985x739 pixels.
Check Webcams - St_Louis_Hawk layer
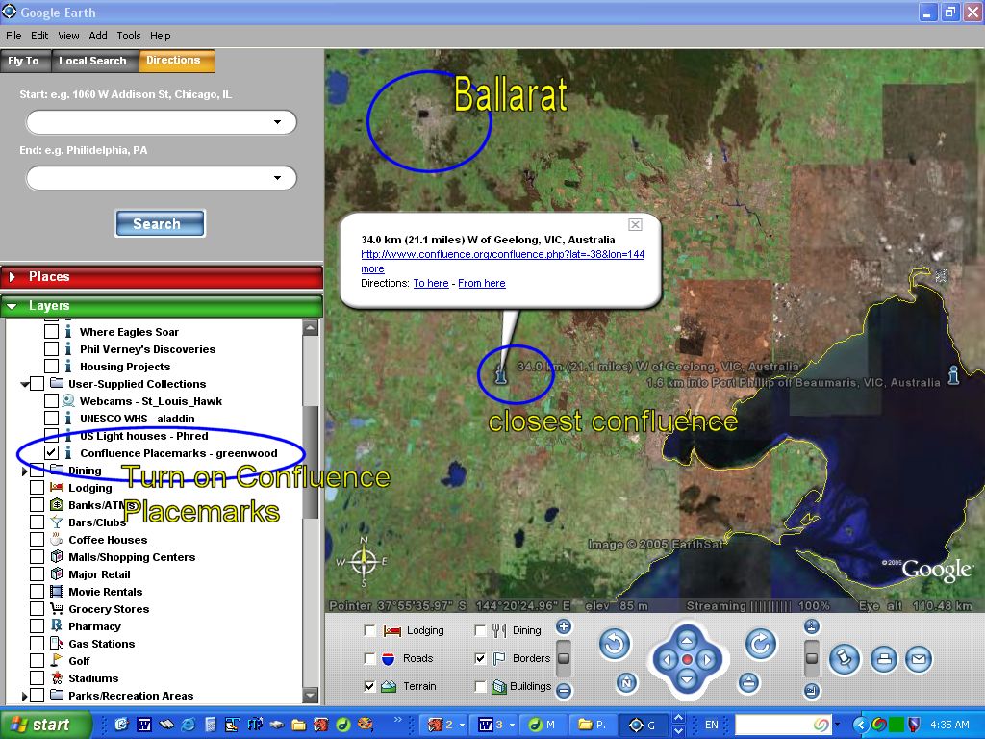click(x=52, y=401)
